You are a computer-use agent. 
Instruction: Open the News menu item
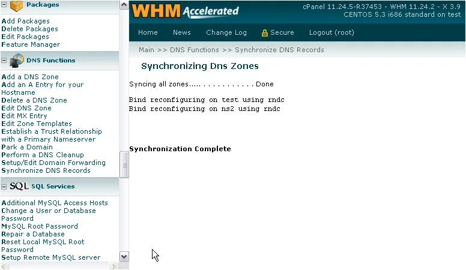tap(181, 33)
